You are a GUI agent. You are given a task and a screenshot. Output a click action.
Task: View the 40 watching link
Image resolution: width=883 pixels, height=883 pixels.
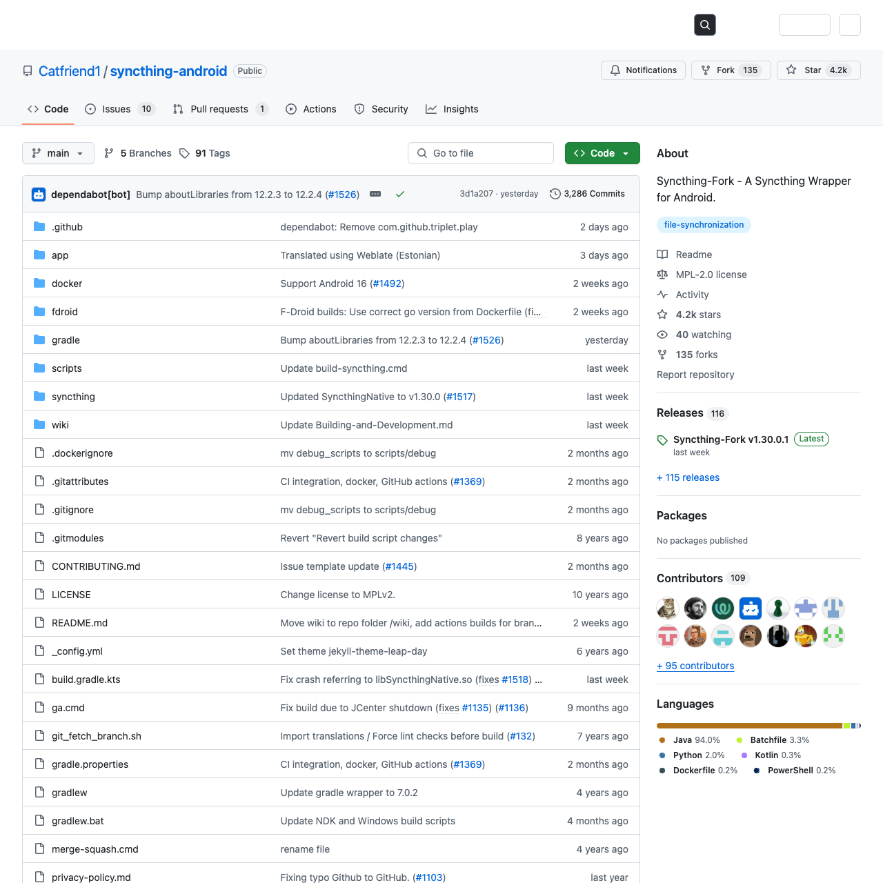click(x=694, y=335)
